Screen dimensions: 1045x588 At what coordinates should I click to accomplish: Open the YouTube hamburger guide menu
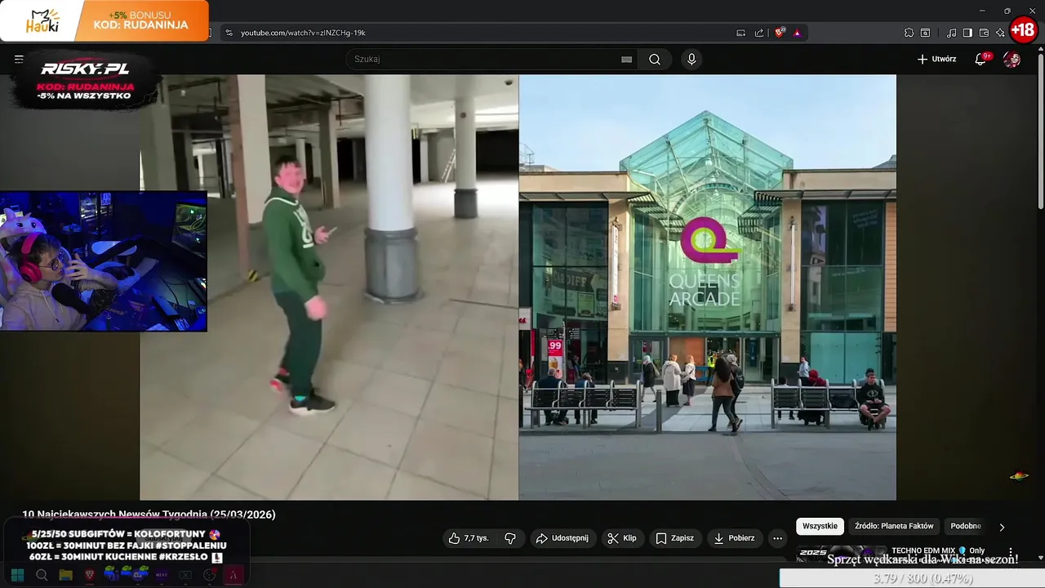(x=19, y=59)
